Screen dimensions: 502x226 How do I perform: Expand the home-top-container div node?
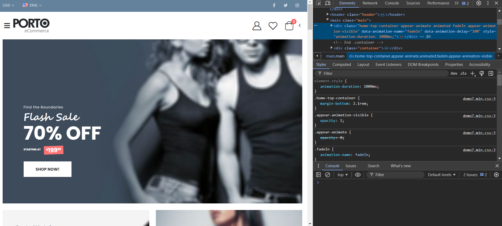pos(331,25)
